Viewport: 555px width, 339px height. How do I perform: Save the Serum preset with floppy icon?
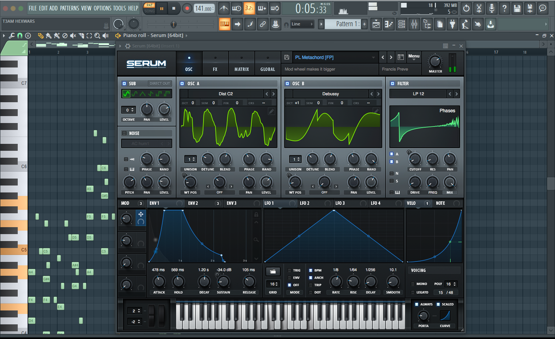pyautogui.click(x=287, y=57)
